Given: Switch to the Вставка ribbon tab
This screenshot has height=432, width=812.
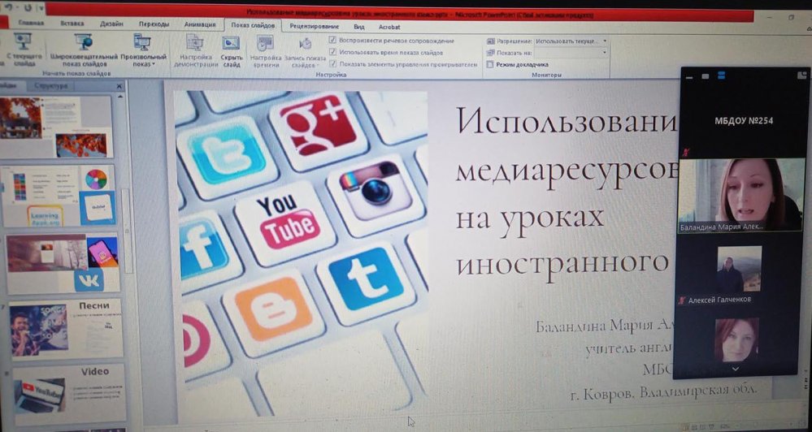Looking at the screenshot, I should tap(72, 24).
